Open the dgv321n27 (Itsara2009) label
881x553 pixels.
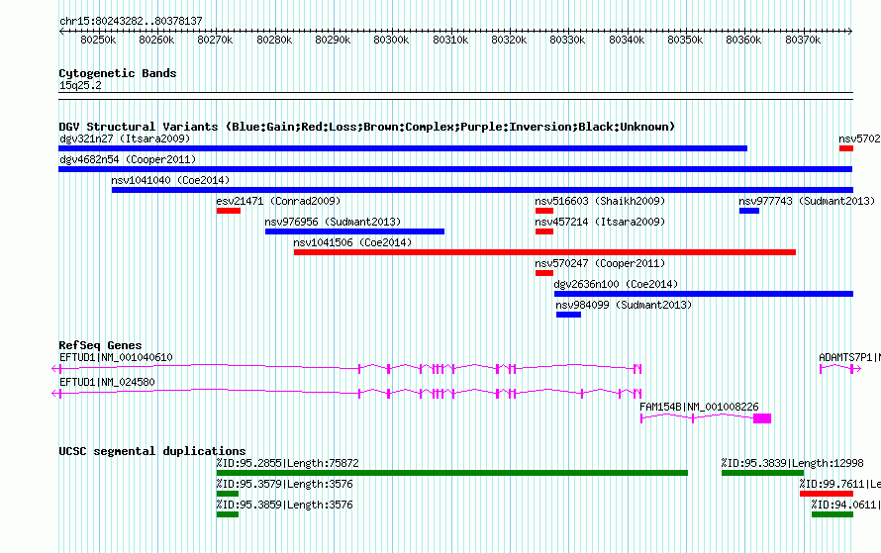[x=125, y=138]
